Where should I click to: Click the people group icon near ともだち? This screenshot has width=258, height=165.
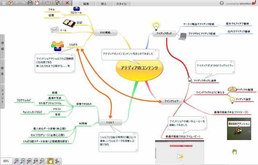57,46
